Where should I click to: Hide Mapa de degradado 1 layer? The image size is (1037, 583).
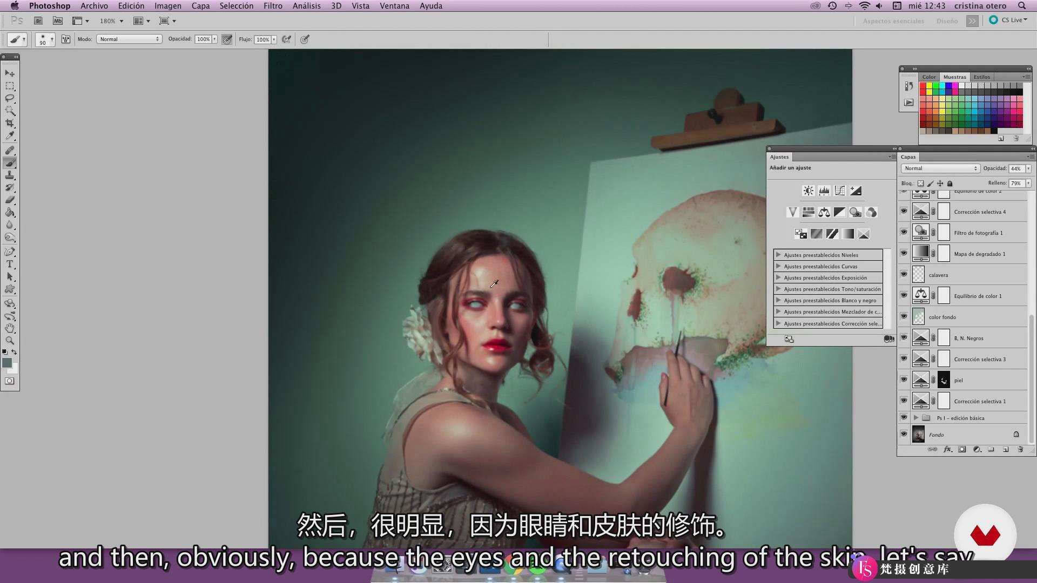(904, 253)
